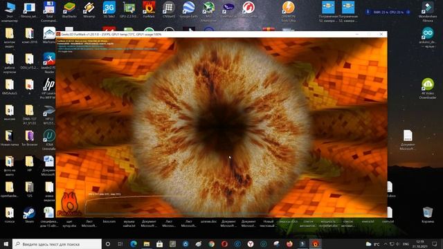443x249 pixels.
Task: Show hidden tray icons chevron
Action: [386, 244]
